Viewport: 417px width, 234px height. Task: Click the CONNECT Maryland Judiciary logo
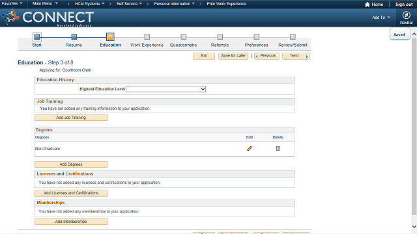coord(48,18)
